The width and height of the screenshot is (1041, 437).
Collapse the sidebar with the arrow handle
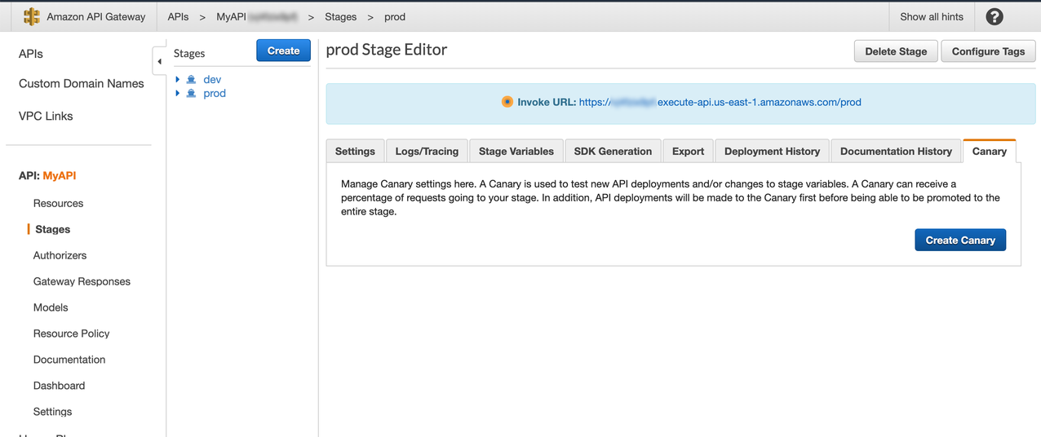pos(159,61)
